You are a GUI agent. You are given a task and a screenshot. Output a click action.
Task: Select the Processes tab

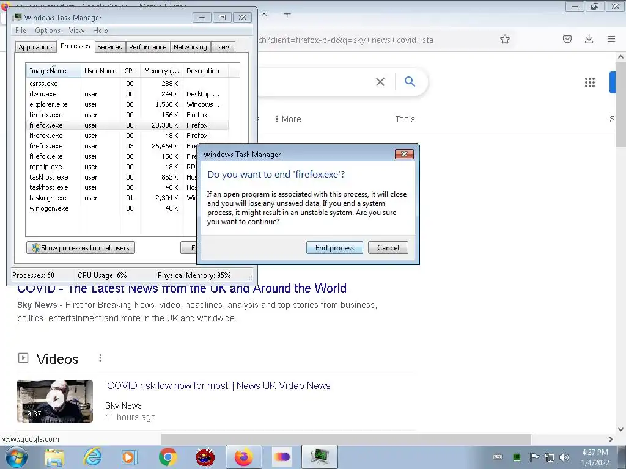click(x=75, y=46)
